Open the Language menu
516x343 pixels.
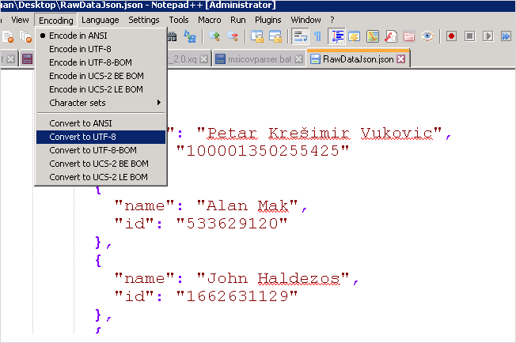coord(100,20)
